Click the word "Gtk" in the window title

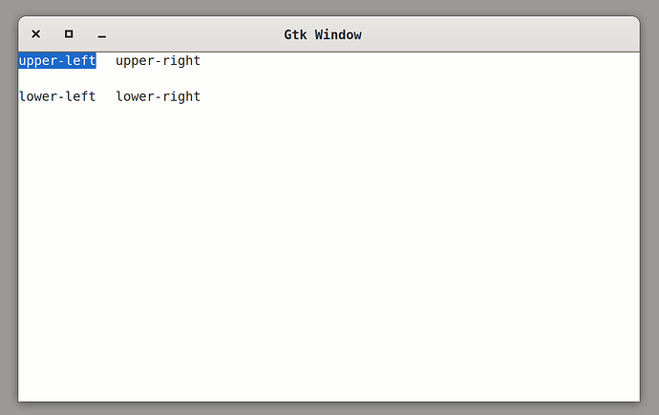pyautogui.click(x=295, y=35)
